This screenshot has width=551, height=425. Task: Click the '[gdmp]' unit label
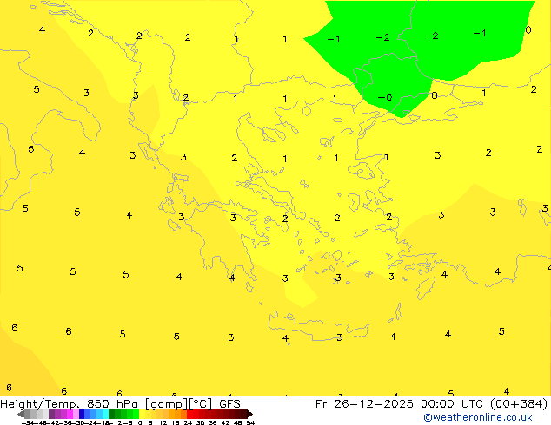point(167,404)
